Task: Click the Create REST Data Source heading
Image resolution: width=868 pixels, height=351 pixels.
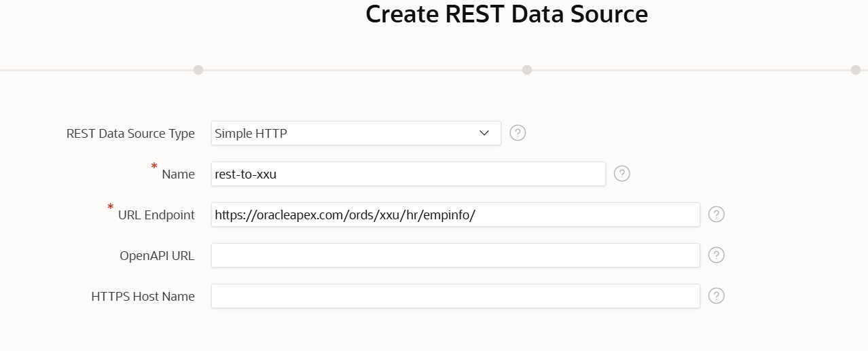Action: [x=507, y=14]
